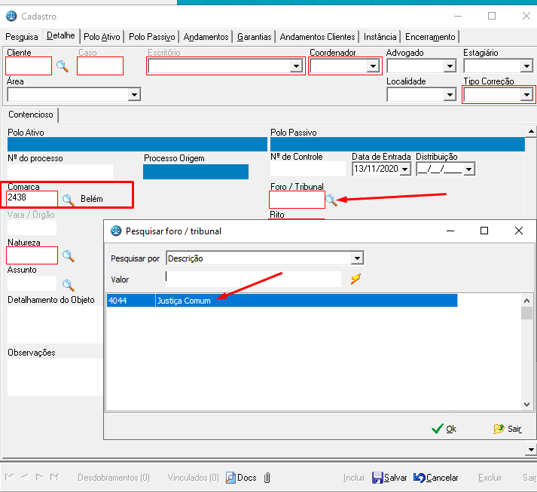Open the Distribuição date picker

(469, 169)
